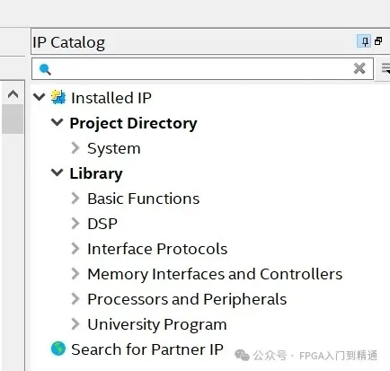The width and height of the screenshot is (390, 371).
Task: Click into the IP search field
Action: click(x=202, y=69)
